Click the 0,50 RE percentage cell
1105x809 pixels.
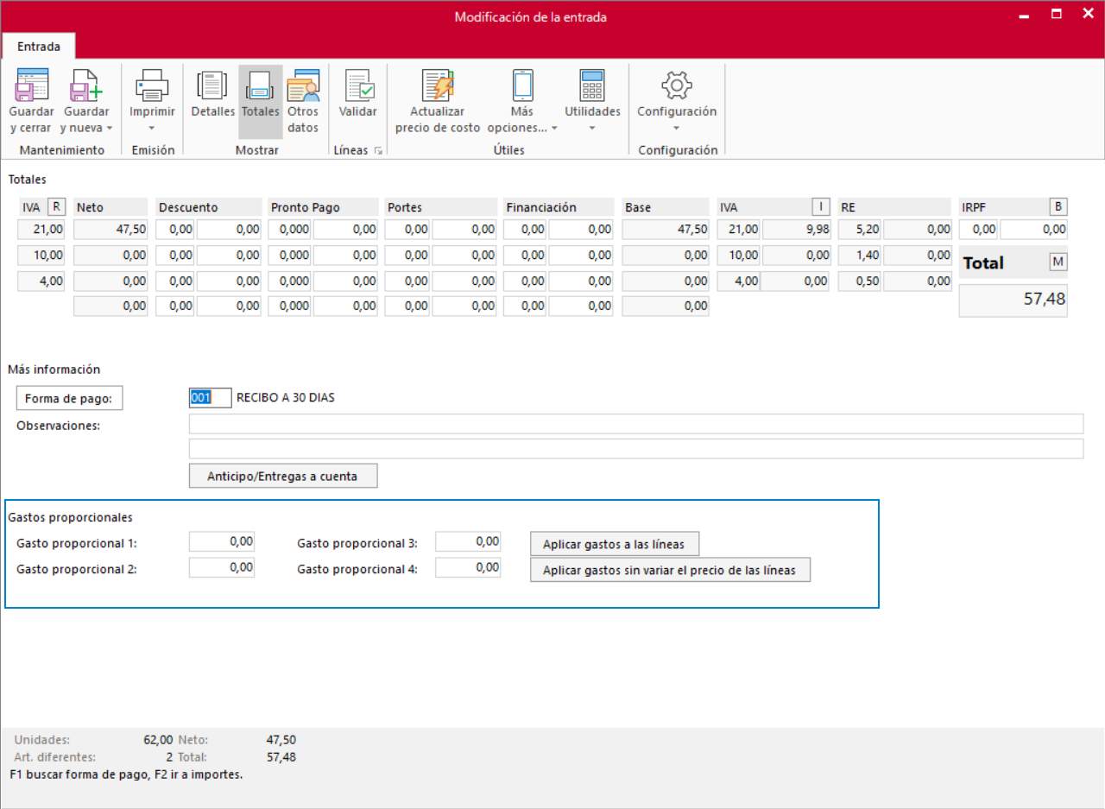[x=859, y=281]
